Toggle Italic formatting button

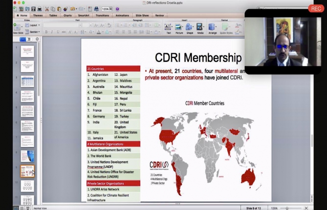click(x=51, y=32)
